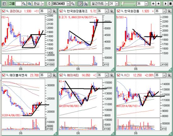Search stock in 한국화장품제조 chart header

65,11
